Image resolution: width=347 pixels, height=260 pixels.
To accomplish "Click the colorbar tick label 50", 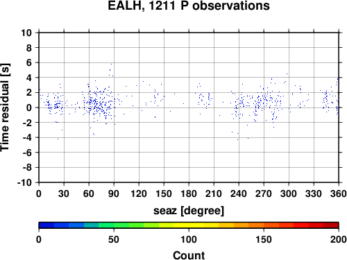I will [x=114, y=239].
